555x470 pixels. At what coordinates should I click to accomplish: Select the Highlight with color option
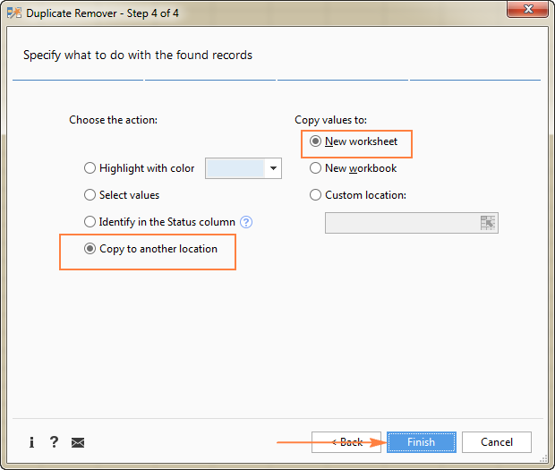pos(90,168)
